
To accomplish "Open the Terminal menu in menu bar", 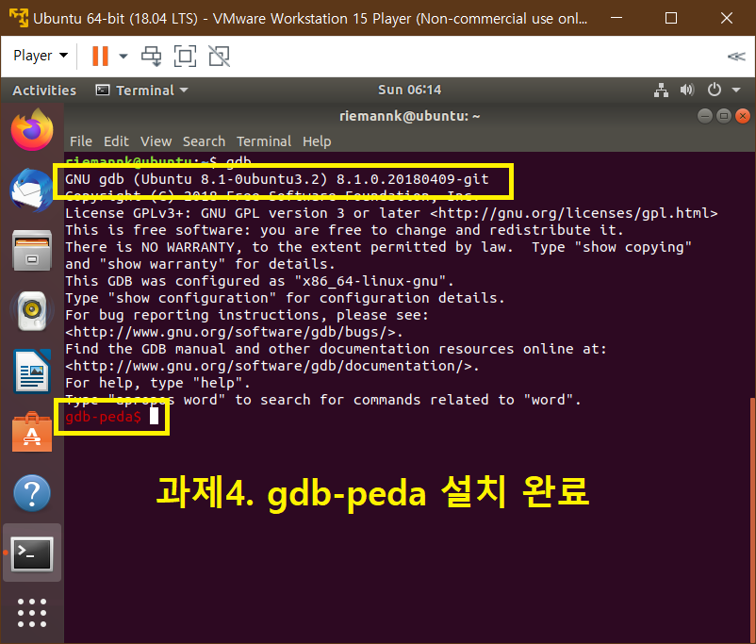I will pos(264,141).
